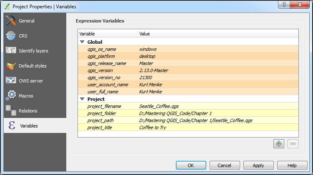The image size is (313, 175).
Task: Click the Default styles paintbrush icon
Action: click(11, 66)
